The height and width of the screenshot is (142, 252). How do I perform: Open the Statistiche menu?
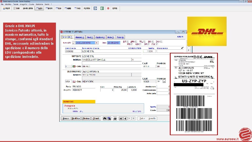[x=39, y=4]
